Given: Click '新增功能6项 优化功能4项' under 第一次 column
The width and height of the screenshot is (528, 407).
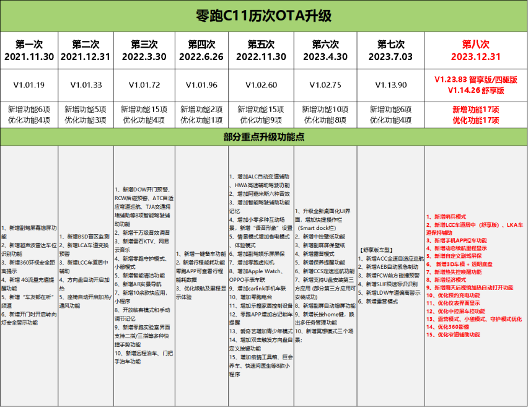Looking at the screenshot, I should point(29,115).
